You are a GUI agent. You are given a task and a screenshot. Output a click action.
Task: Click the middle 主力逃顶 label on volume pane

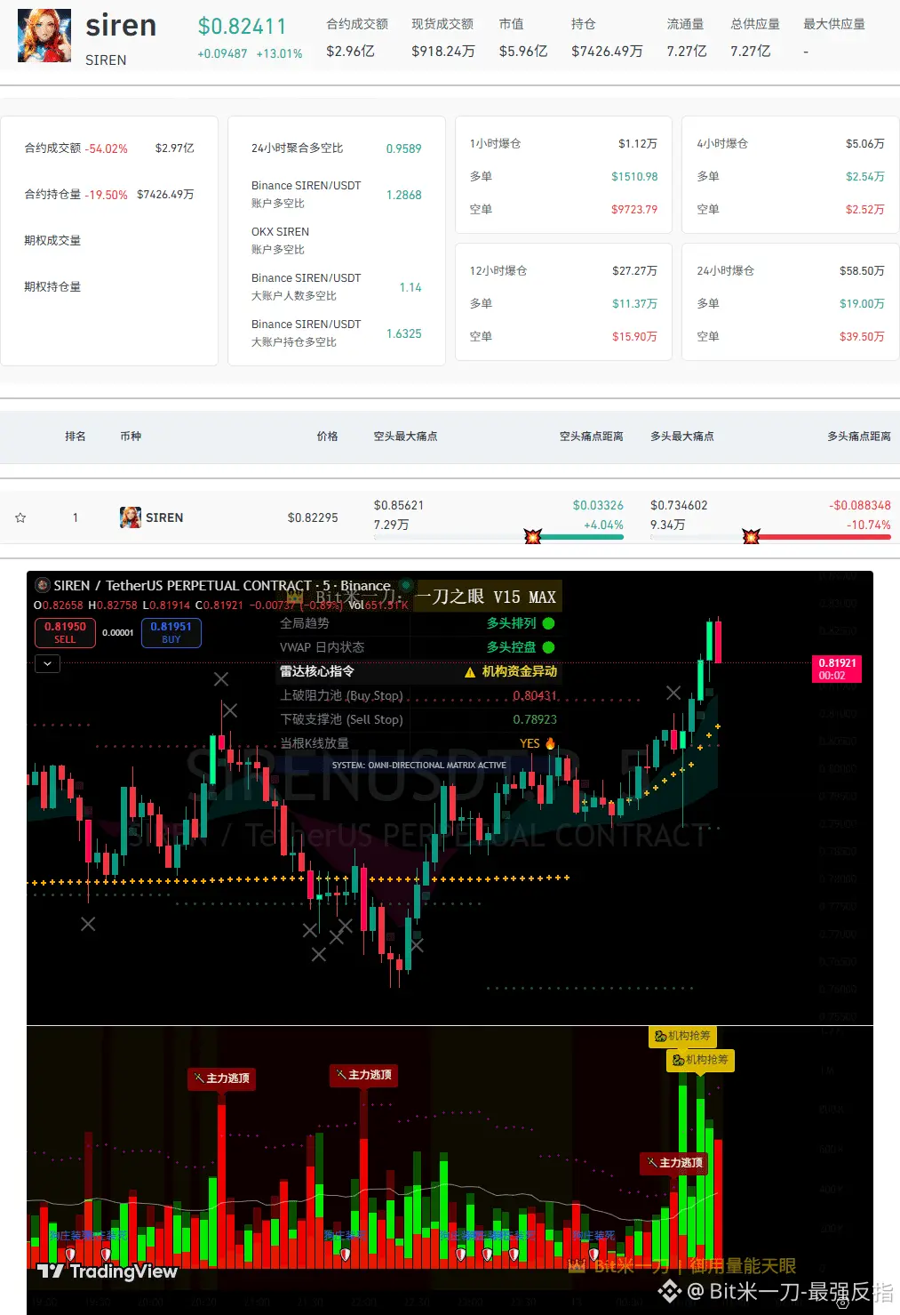(x=364, y=1075)
